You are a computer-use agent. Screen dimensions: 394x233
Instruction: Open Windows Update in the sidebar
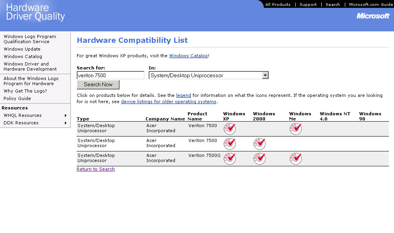[x=22, y=49]
